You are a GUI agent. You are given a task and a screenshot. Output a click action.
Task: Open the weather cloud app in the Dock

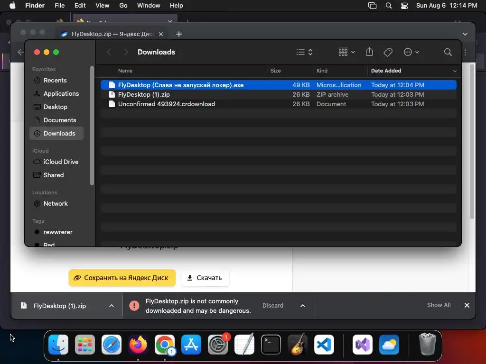click(389, 345)
